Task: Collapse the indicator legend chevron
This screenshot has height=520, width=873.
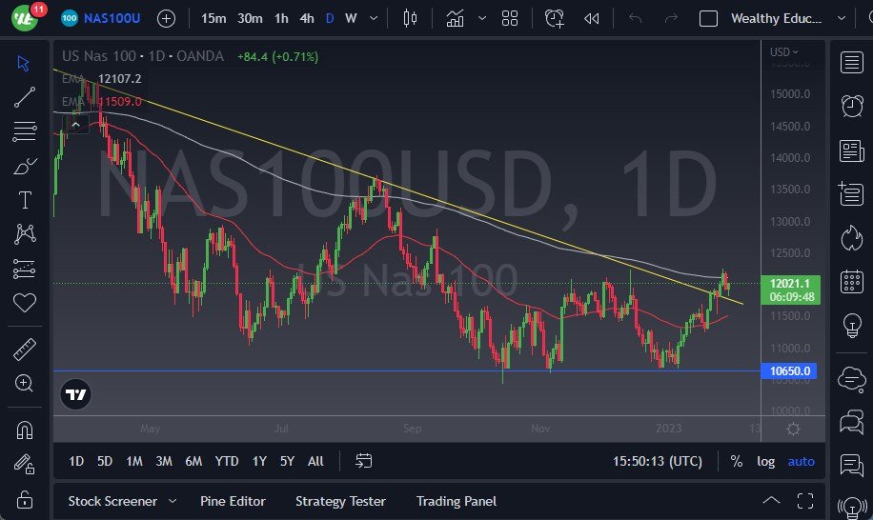Action: click(x=75, y=125)
